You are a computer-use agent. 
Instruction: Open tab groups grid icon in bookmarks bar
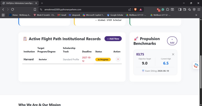pos(3,15)
